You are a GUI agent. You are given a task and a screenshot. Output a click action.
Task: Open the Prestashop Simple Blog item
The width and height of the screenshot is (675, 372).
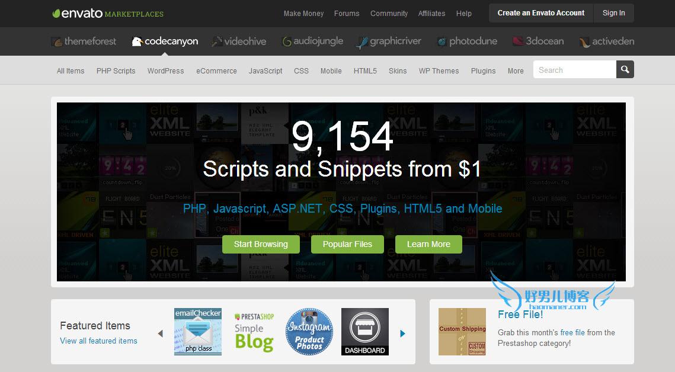(254, 332)
